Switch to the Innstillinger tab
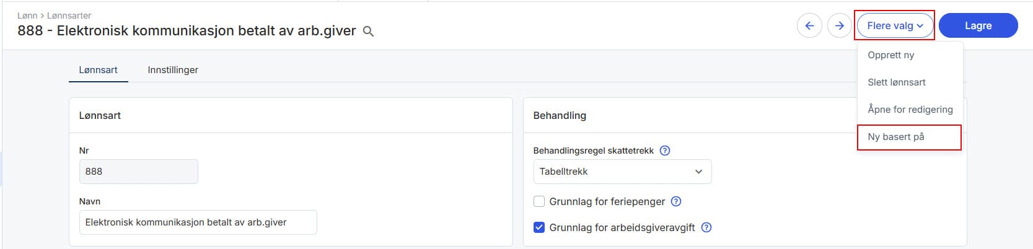Screen dimensions: 1033x249 pyautogui.click(x=173, y=70)
